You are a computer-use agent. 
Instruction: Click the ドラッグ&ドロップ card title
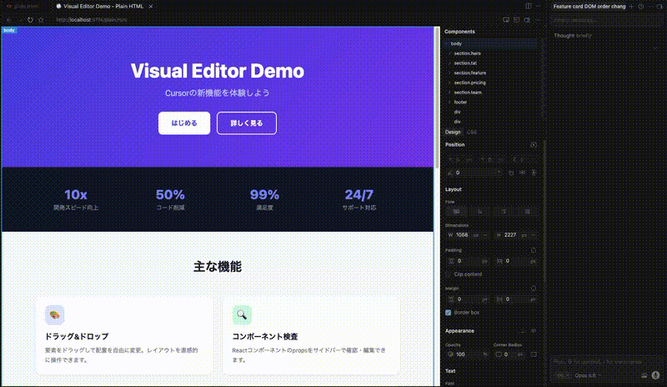coord(77,336)
